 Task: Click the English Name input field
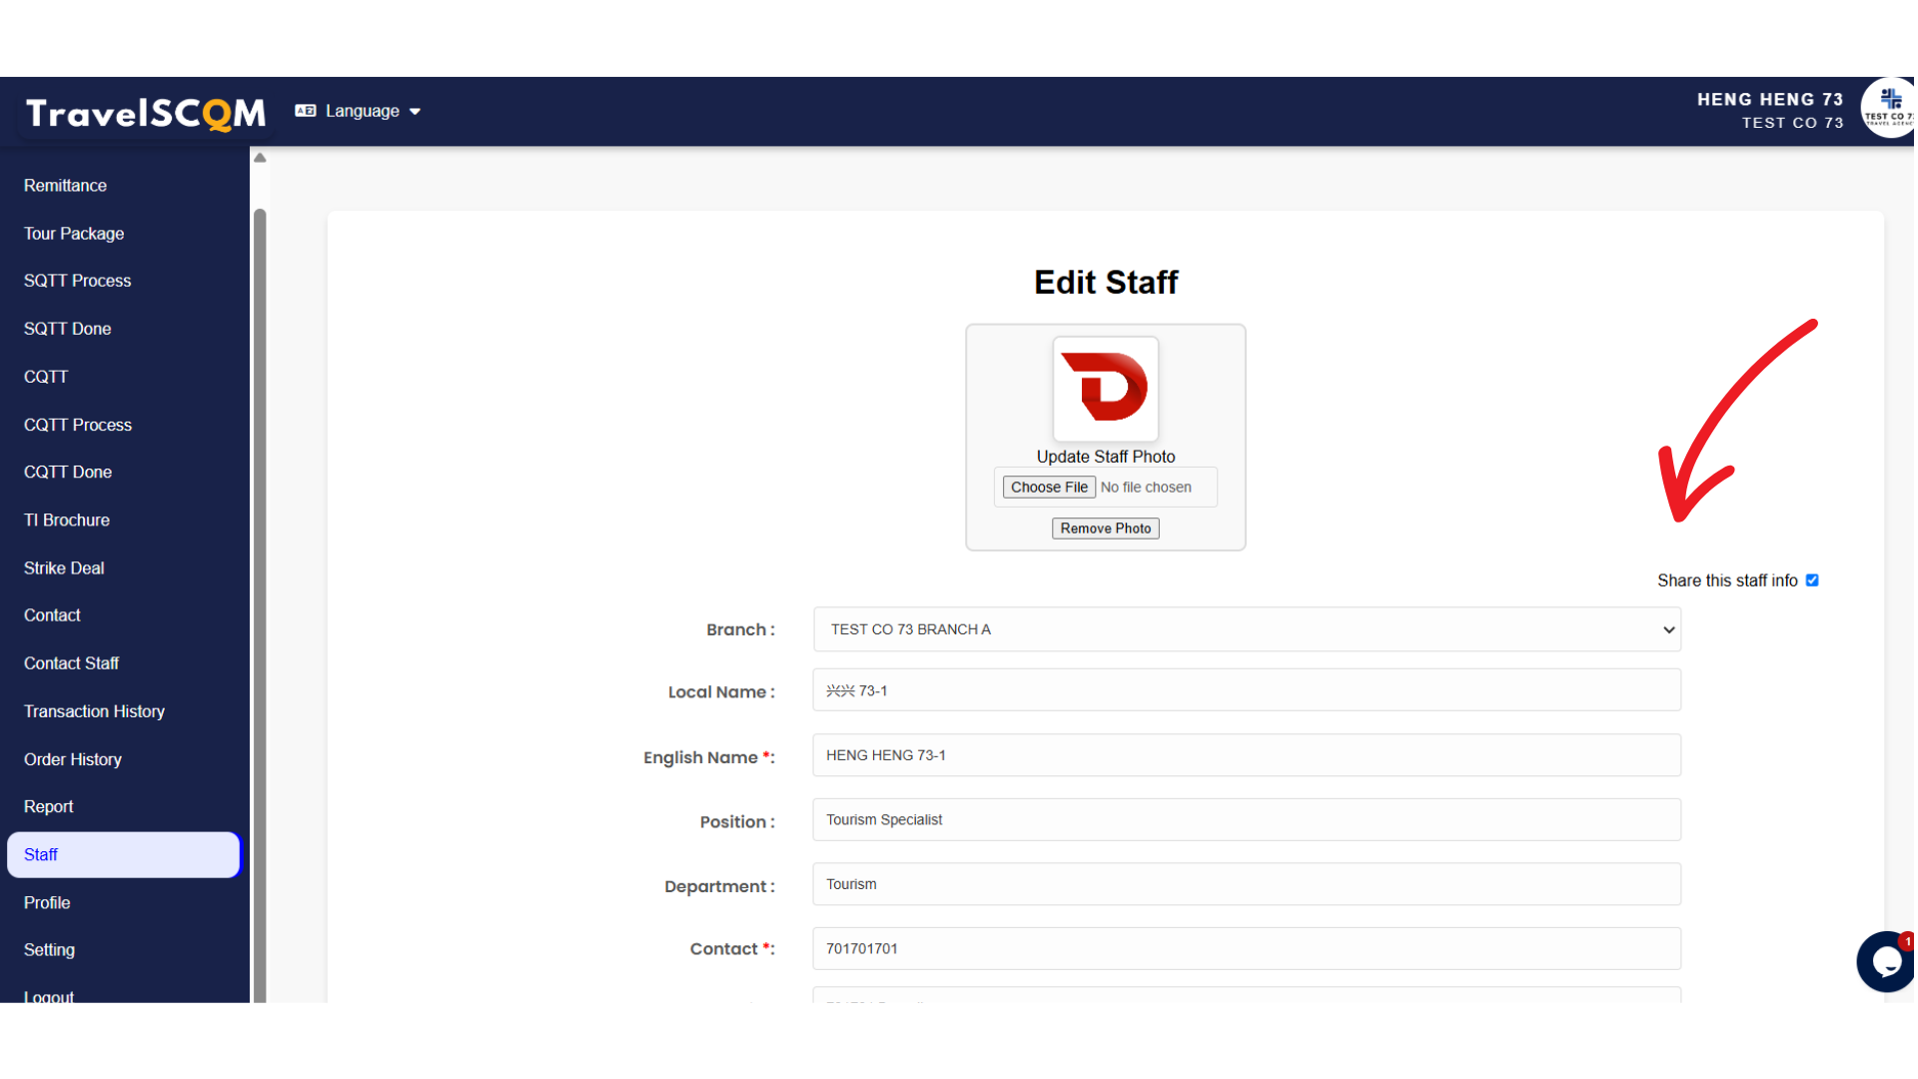(1246, 755)
